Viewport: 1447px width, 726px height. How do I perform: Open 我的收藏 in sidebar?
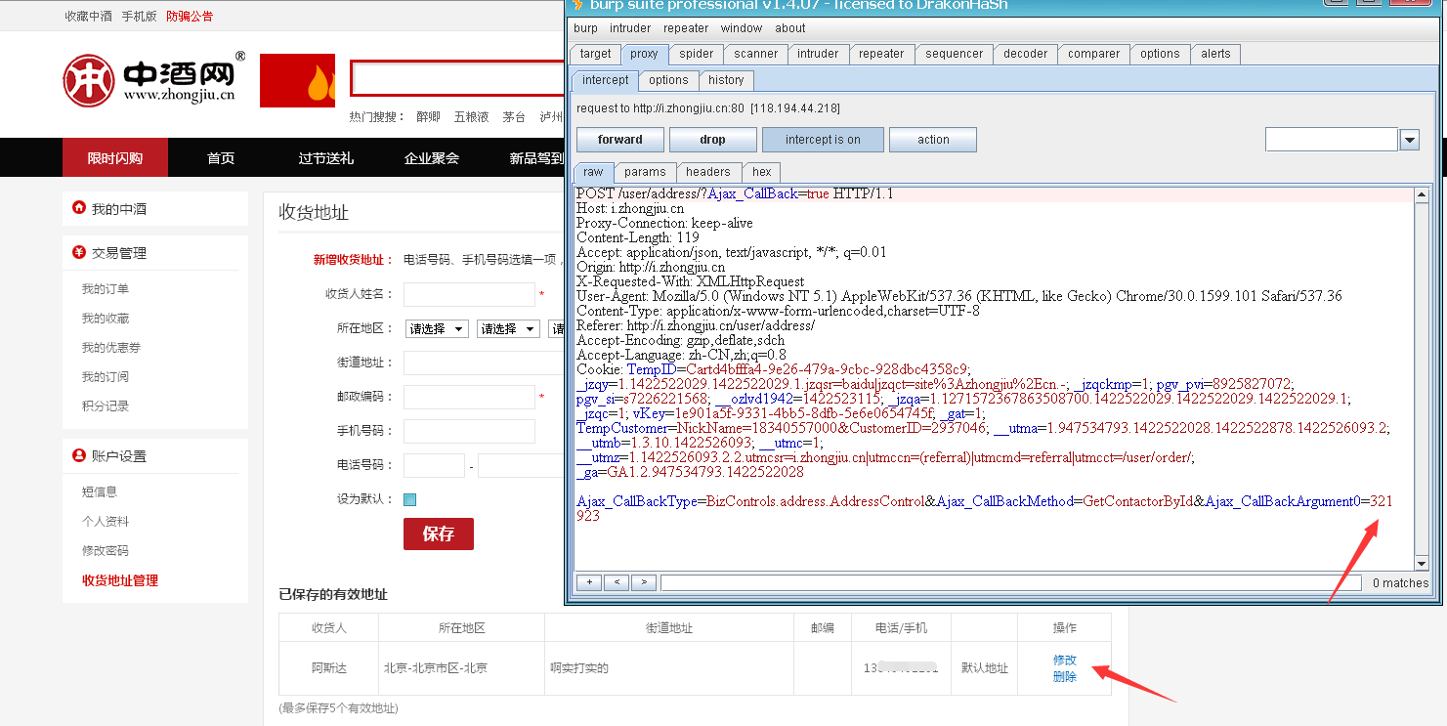(x=106, y=318)
